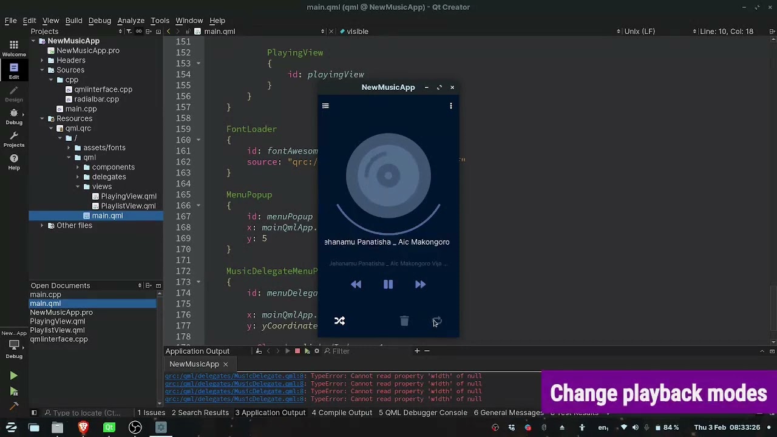Open Design mode in sidebar
This screenshot has height=437, width=777.
tap(14, 93)
